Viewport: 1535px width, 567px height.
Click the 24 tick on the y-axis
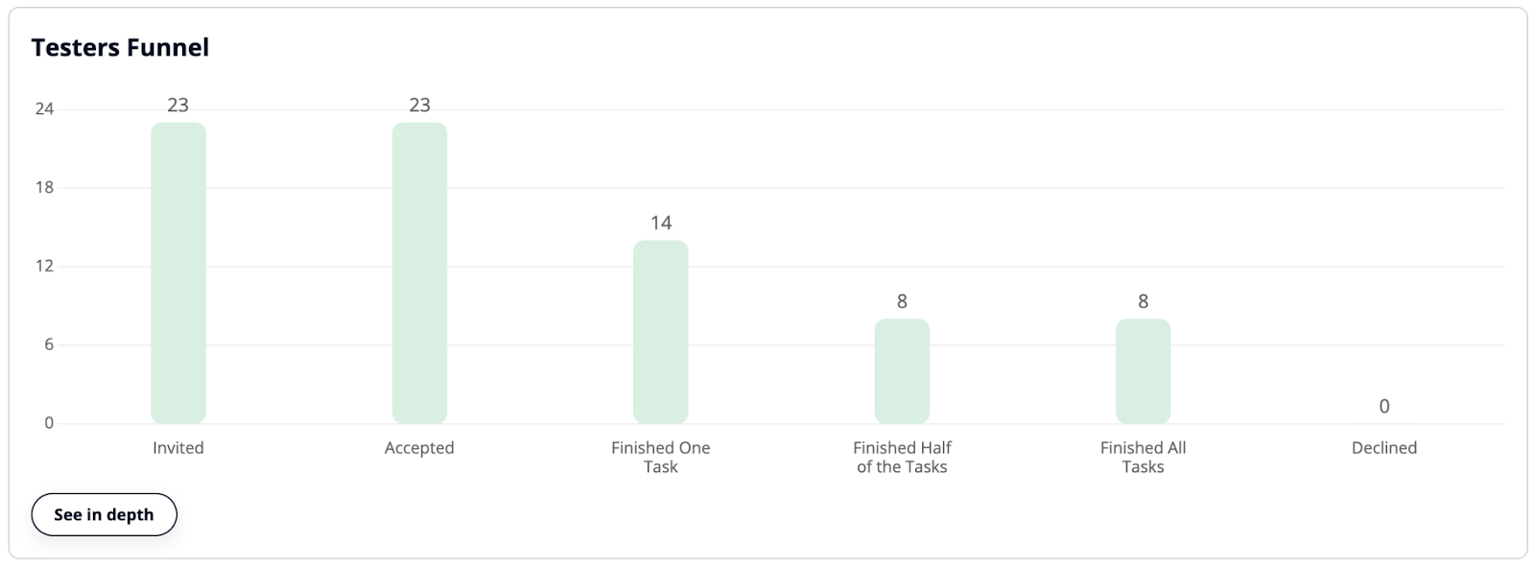pos(44,108)
